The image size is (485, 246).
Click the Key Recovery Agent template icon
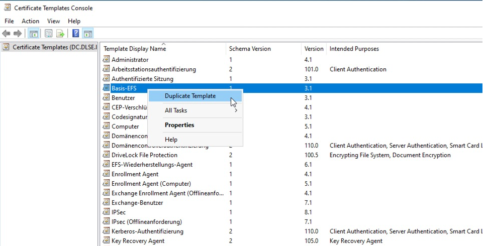(x=106, y=241)
